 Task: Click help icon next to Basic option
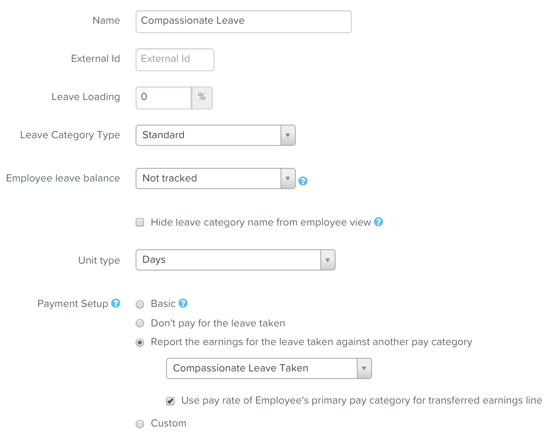pyautogui.click(x=183, y=303)
